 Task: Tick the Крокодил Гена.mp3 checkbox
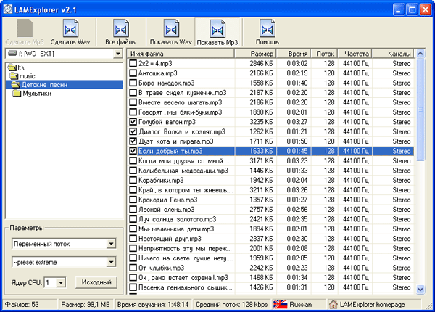(133, 200)
